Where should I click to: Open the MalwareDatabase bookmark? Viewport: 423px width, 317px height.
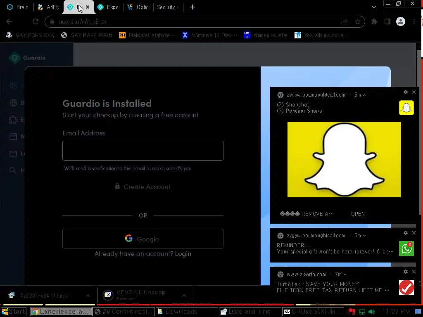(x=147, y=35)
